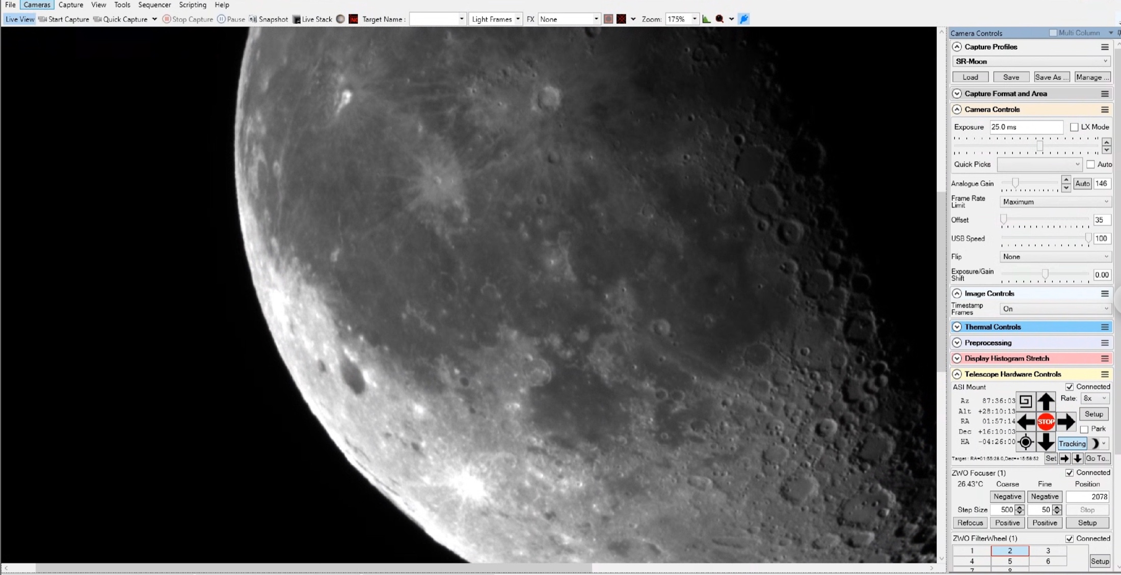
Task: Expand the Preprocessing section
Action: pyautogui.click(x=957, y=343)
